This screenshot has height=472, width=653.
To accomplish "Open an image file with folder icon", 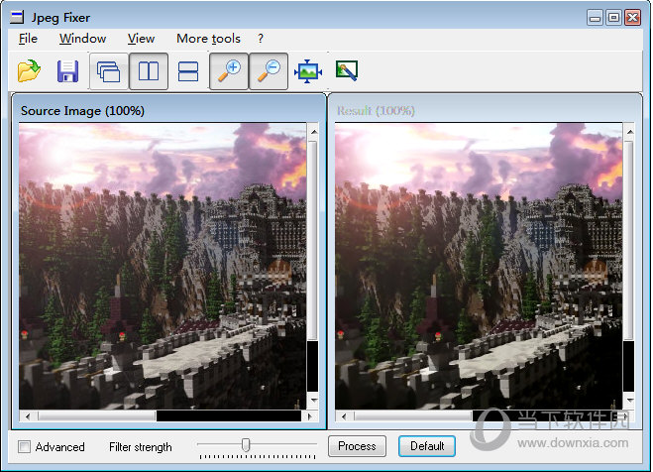I will (x=29, y=70).
